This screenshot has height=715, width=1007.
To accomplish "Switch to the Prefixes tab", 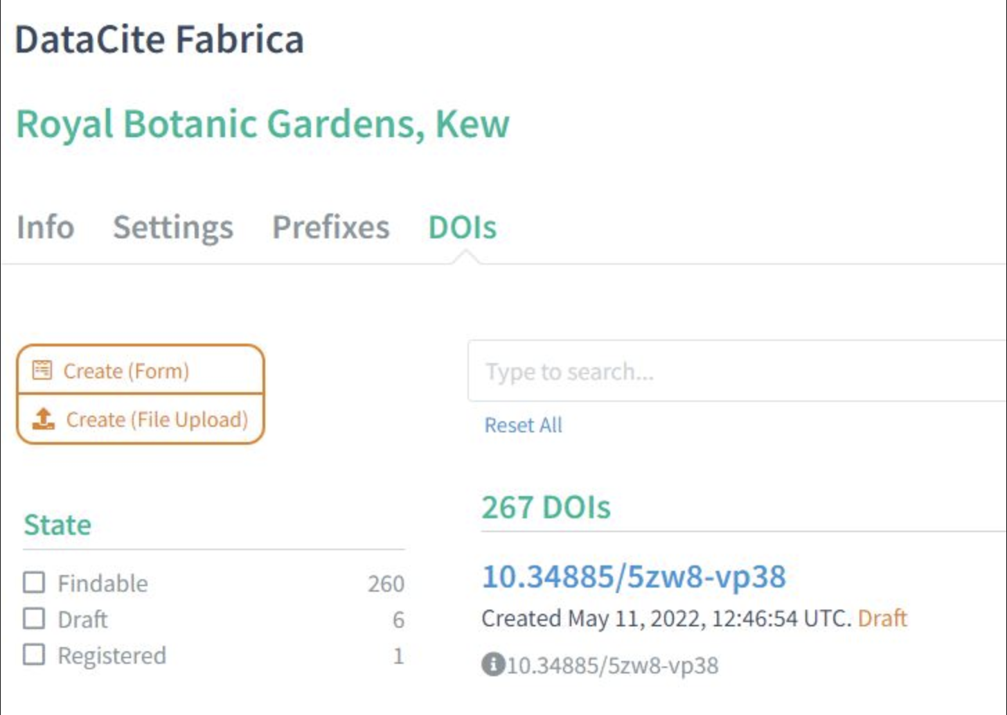I will [331, 227].
